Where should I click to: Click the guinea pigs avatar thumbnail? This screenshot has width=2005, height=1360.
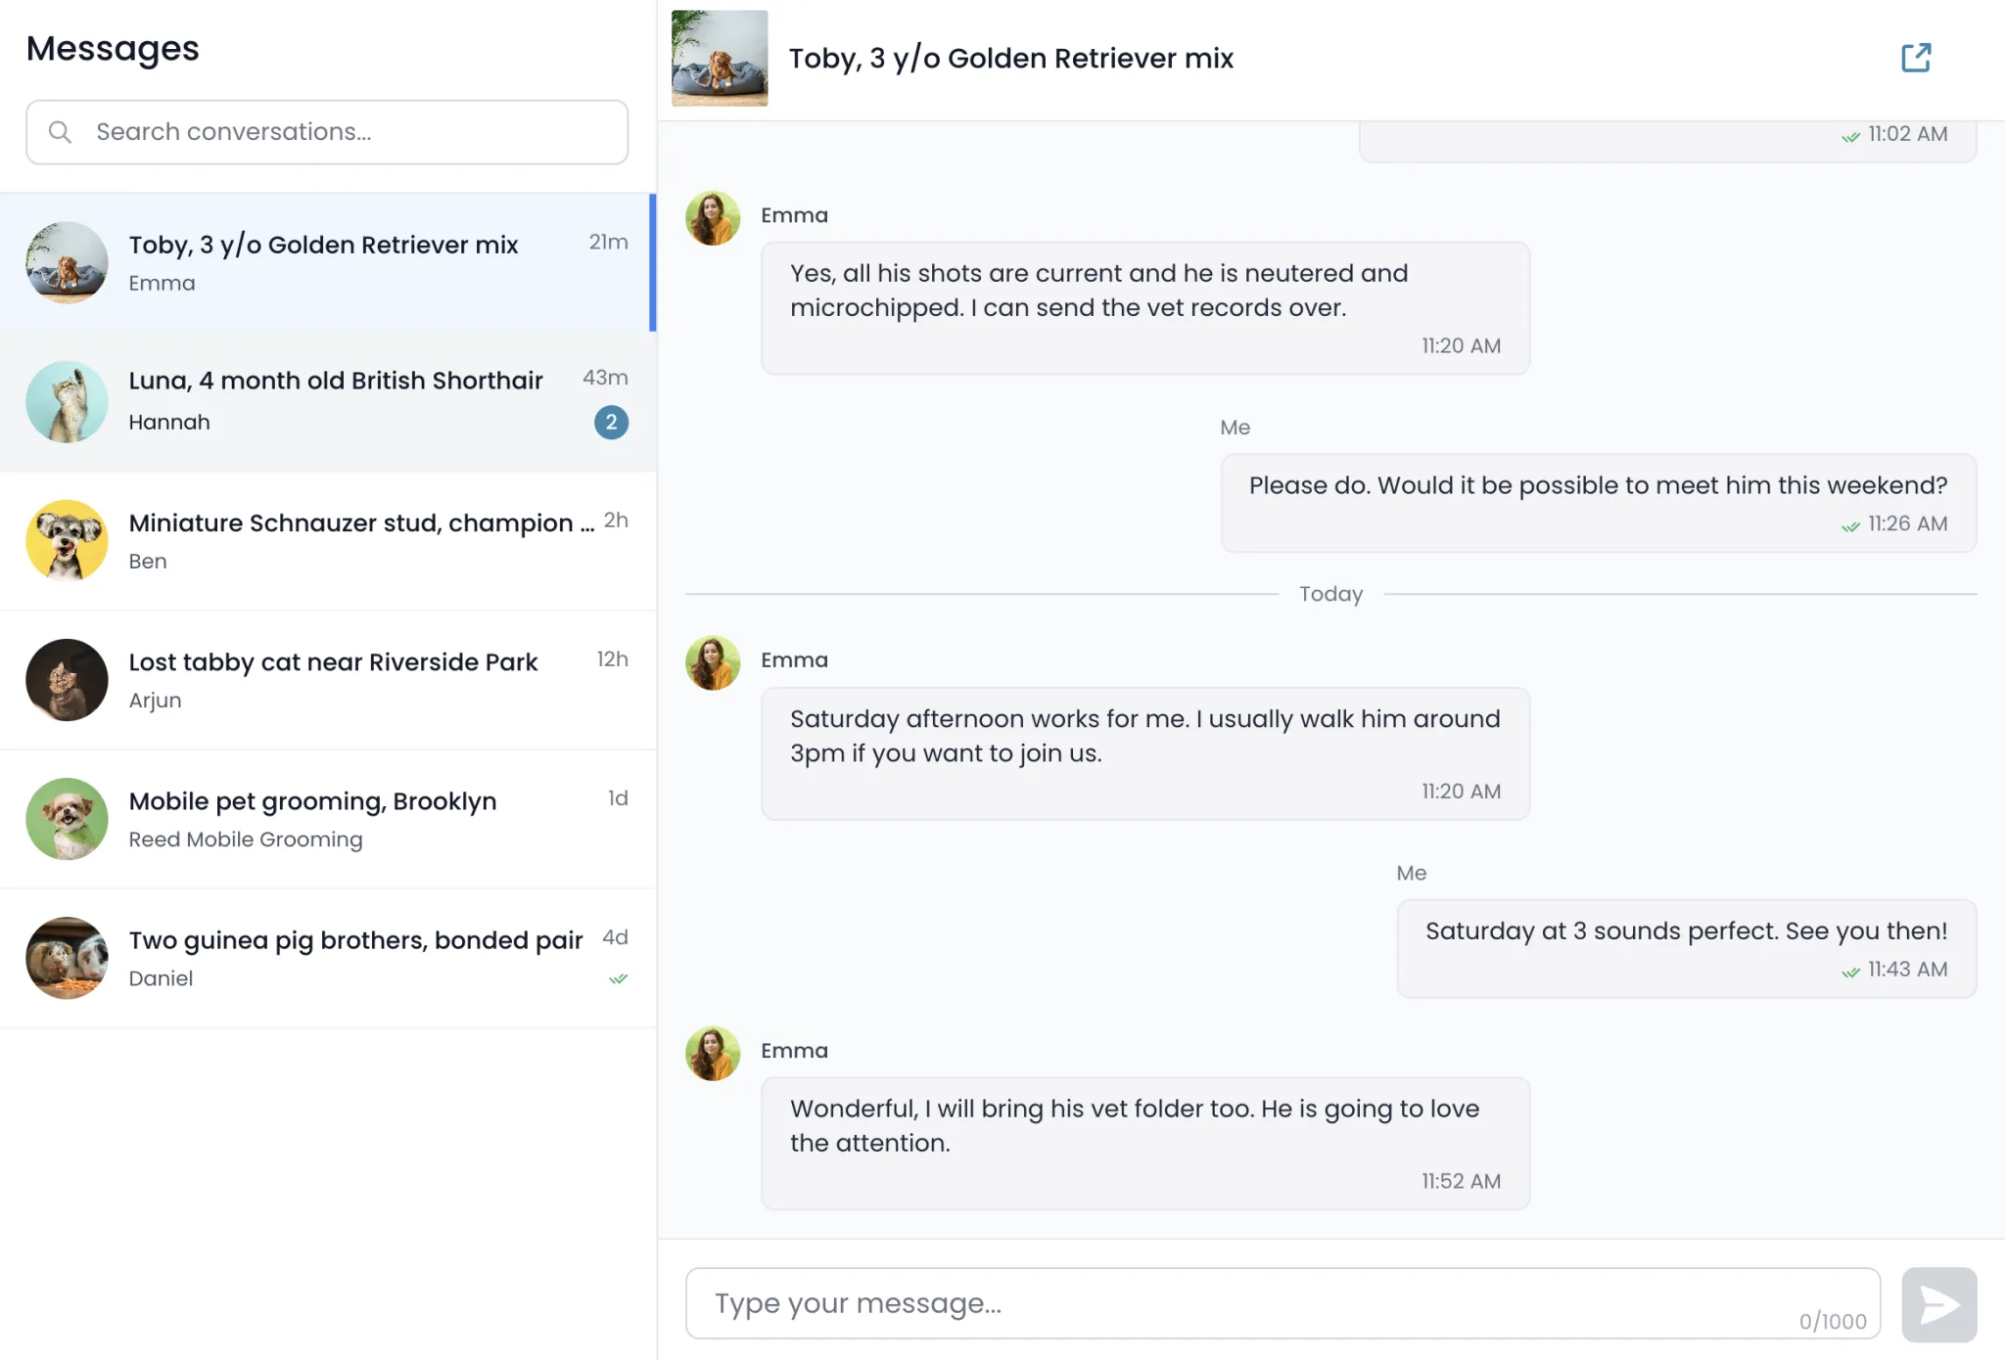click(67, 958)
